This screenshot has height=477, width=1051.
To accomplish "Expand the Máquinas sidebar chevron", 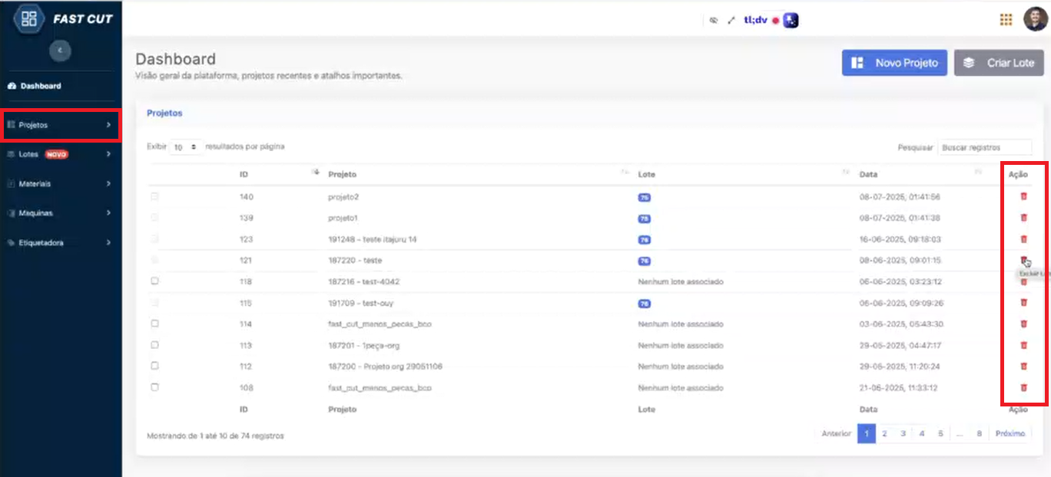I will click(108, 213).
